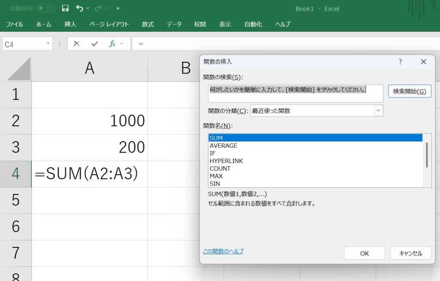The image size is (440, 281).
Task: Click the fx insert function icon
Action: click(x=113, y=44)
